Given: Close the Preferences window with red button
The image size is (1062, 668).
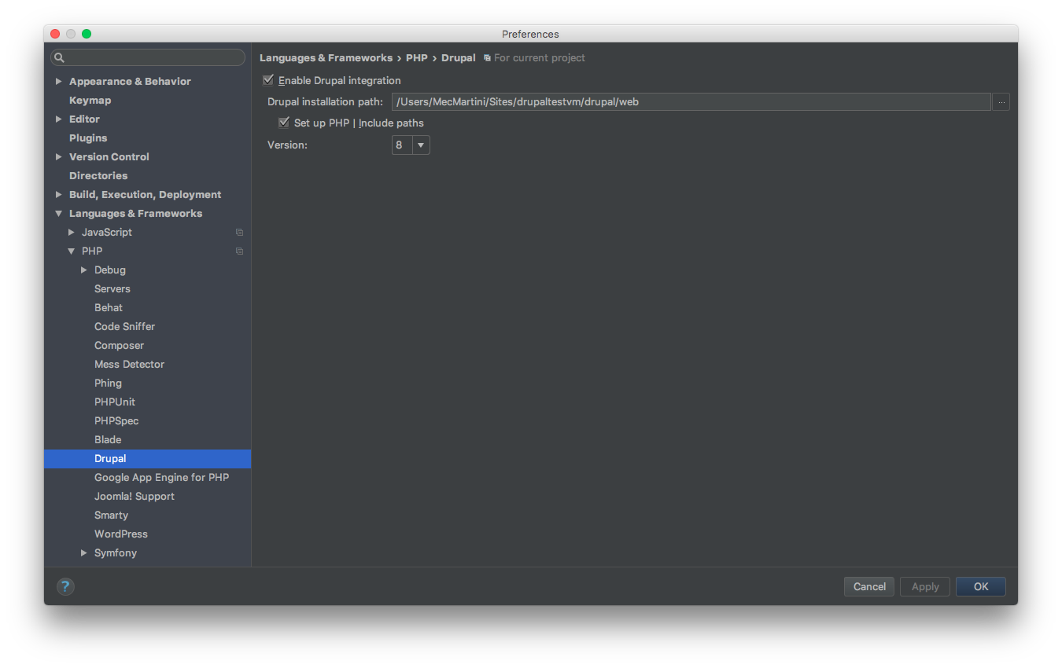Looking at the screenshot, I should click(x=55, y=34).
